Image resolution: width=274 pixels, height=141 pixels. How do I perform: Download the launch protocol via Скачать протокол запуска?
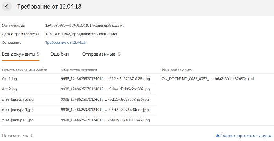(x=247, y=136)
